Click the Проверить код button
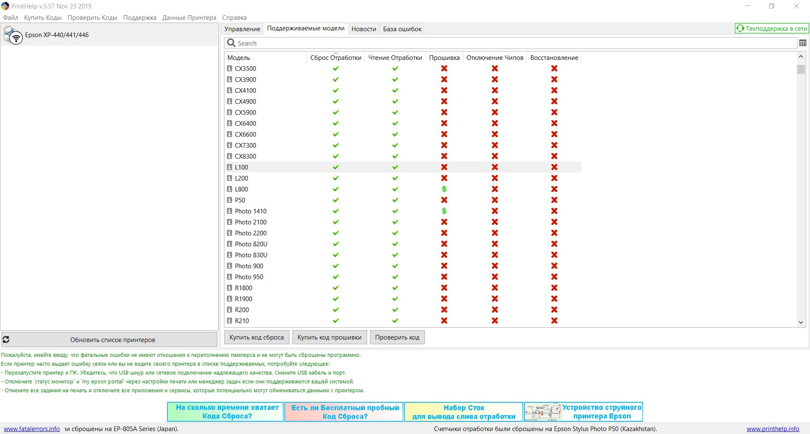Screen dimensions: 810x434 397,337
